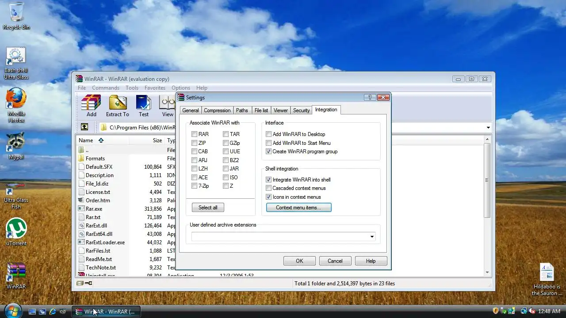
Task: Click the Help button in Settings dialog
Action: click(371, 261)
